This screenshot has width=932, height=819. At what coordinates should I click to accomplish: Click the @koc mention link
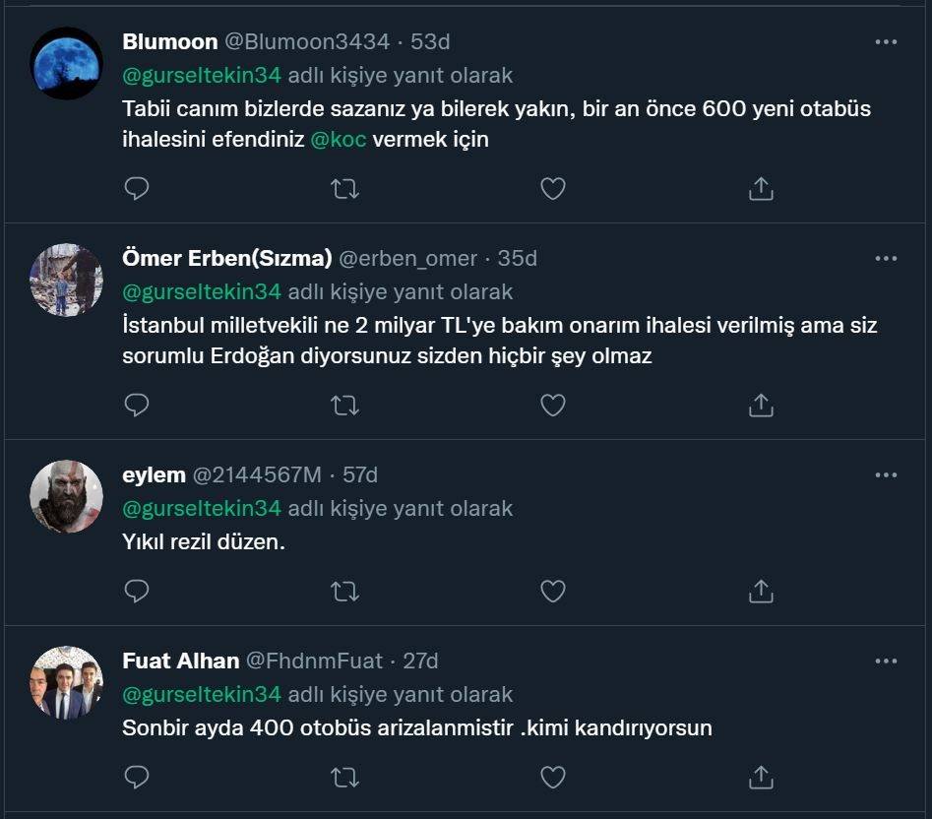click(339, 140)
